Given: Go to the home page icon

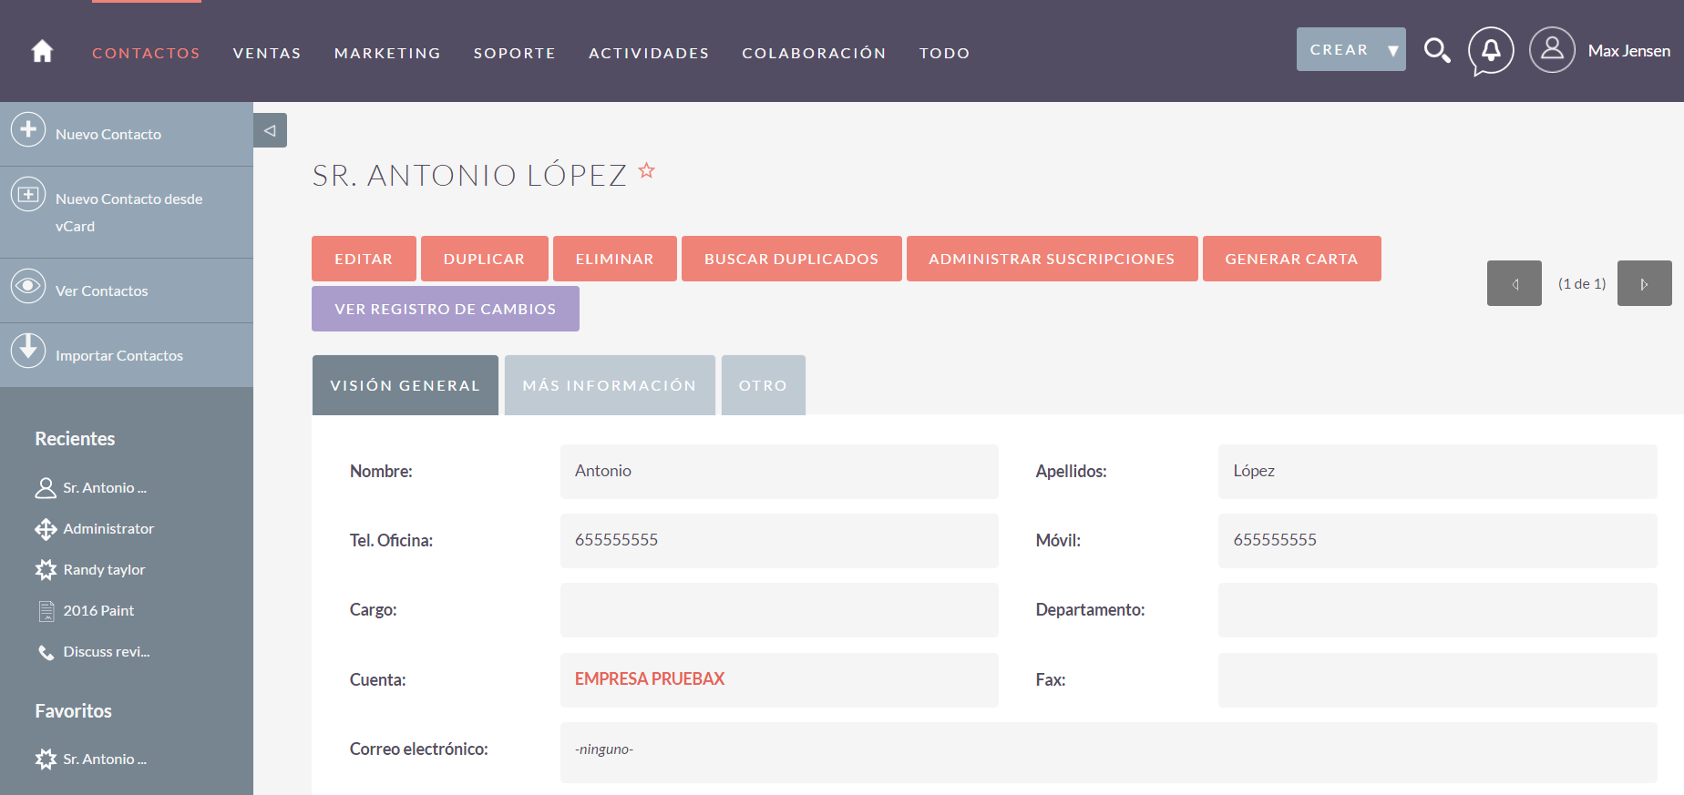Looking at the screenshot, I should click(x=42, y=51).
